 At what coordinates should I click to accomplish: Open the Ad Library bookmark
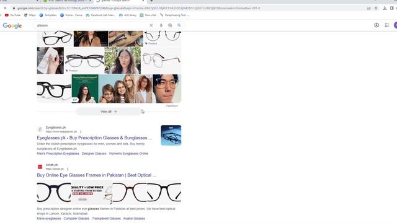coord(128,15)
